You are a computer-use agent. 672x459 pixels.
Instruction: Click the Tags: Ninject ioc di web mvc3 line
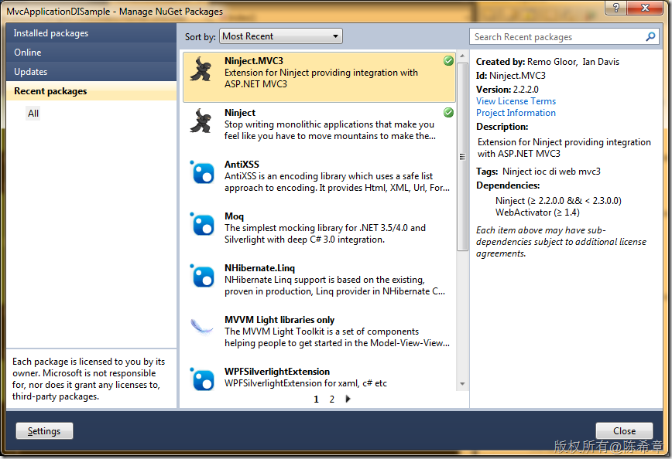pos(538,171)
